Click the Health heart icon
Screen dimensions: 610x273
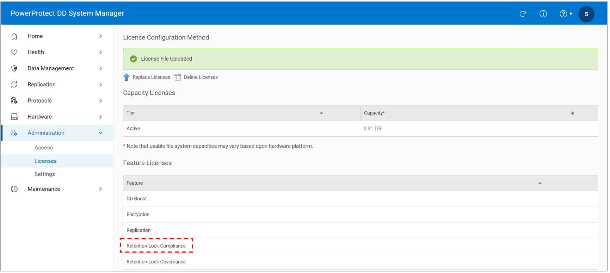(14, 52)
